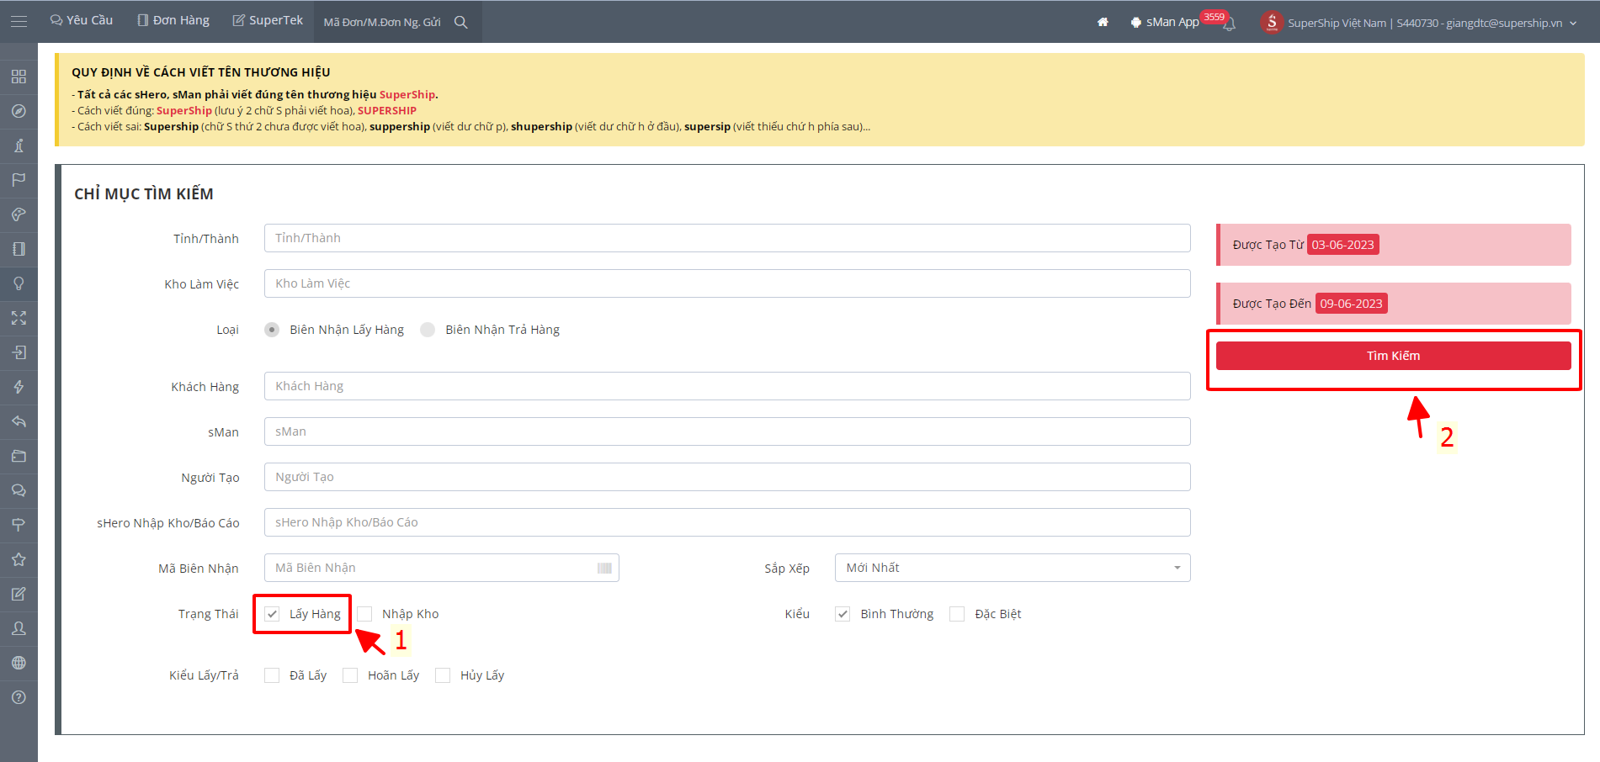Open the Đơn Hàng menu
1600x762 pixels.
click(173, 20)
